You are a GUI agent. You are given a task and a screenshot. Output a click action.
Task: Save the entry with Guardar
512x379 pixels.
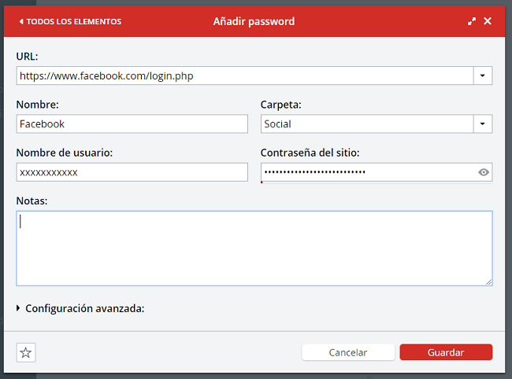[x=446, y=353]
